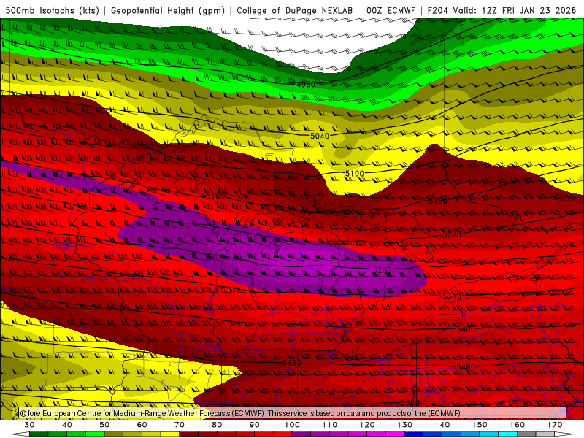Select the 'Geopotential Height (gpm)' title label
Screen dimensions: 584x438
168,10
